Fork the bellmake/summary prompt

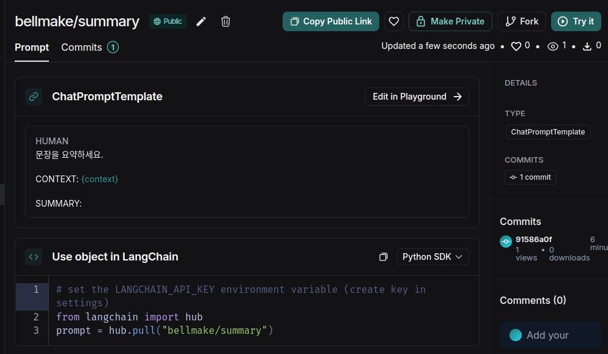(x=522, y=21)
